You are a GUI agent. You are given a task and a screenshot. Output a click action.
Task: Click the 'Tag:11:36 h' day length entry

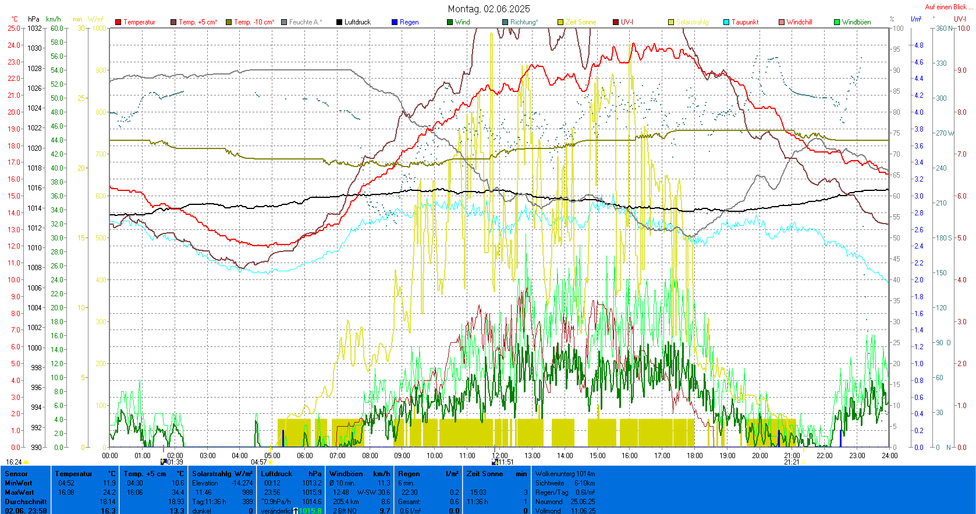pos(209,502)
